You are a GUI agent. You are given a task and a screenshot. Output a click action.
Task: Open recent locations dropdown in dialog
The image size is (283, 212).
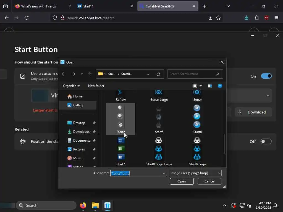point(82,74)
